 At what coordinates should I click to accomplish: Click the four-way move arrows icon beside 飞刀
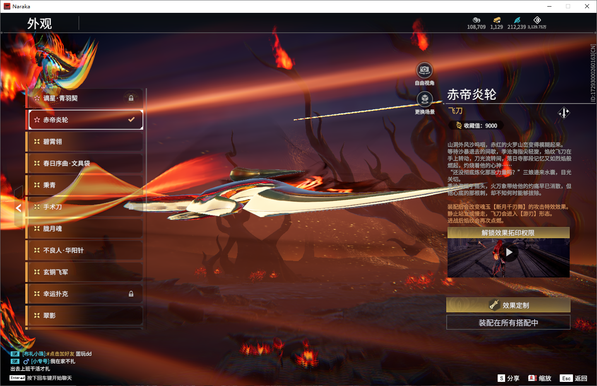click(564, 113)
